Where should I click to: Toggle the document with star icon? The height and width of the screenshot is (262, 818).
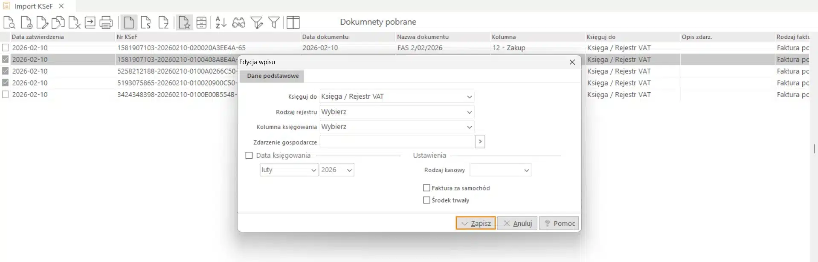tap(185, 22)
